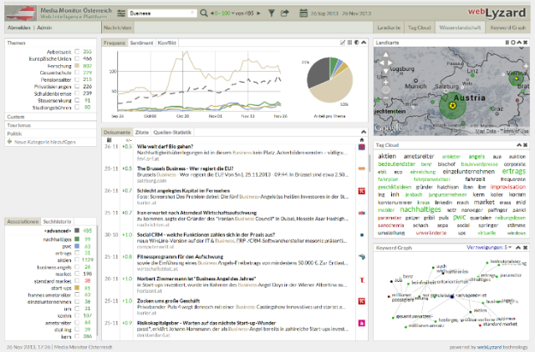Click the magnifying glass search icon
The height and width of the screenshot is (352, 535).
204,13
